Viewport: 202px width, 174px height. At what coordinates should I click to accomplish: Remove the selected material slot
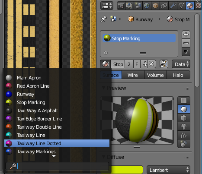186,43
